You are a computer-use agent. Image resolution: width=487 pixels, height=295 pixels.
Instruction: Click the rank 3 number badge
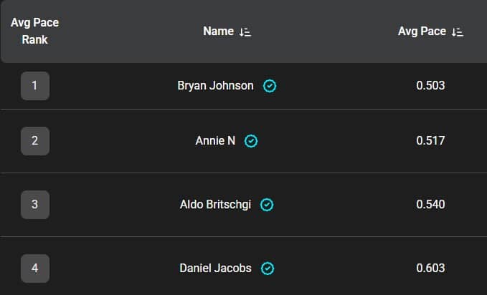[35, 205]
